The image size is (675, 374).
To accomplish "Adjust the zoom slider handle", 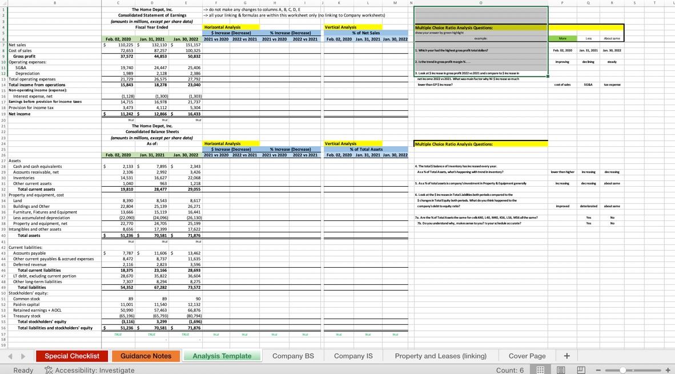I will tap(622, 370).
